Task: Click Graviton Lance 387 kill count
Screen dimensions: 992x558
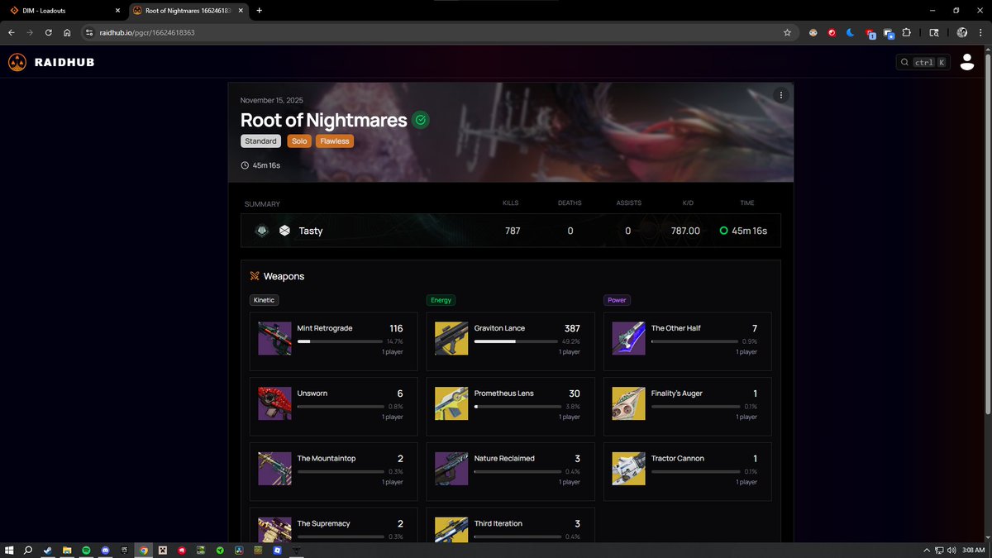Action: [x=572, y=328]
